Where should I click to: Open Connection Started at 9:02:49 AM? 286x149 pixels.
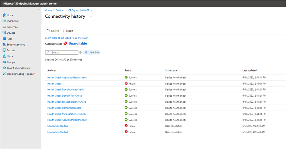(58, 126)
